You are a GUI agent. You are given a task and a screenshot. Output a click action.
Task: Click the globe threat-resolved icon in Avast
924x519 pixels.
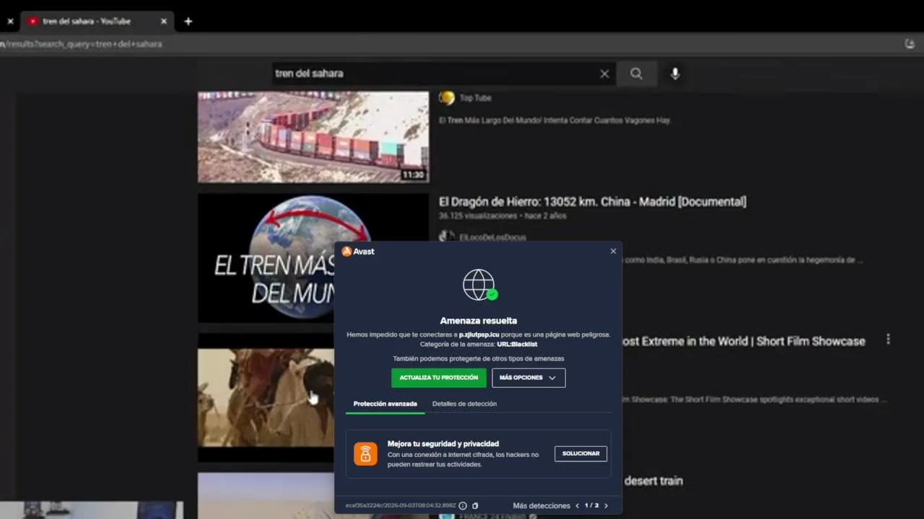click(x=479, y=285)
